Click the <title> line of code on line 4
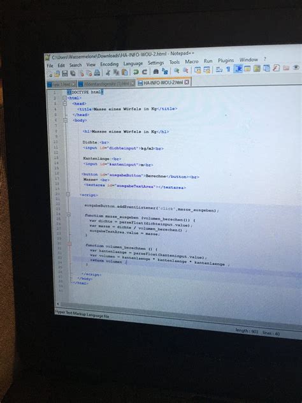Viewport: 302px width, 403px height. coord(127,109)
